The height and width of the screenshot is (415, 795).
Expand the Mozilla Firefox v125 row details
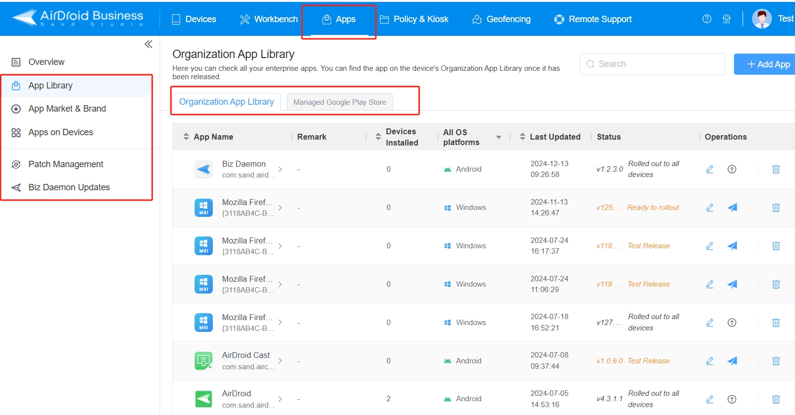tap(280, 207)
